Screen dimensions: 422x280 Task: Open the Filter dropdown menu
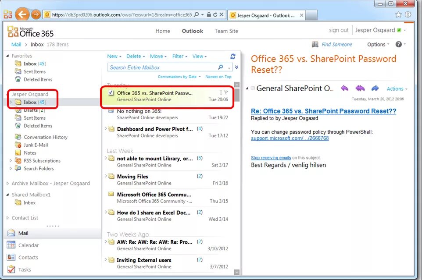[180, 57]
